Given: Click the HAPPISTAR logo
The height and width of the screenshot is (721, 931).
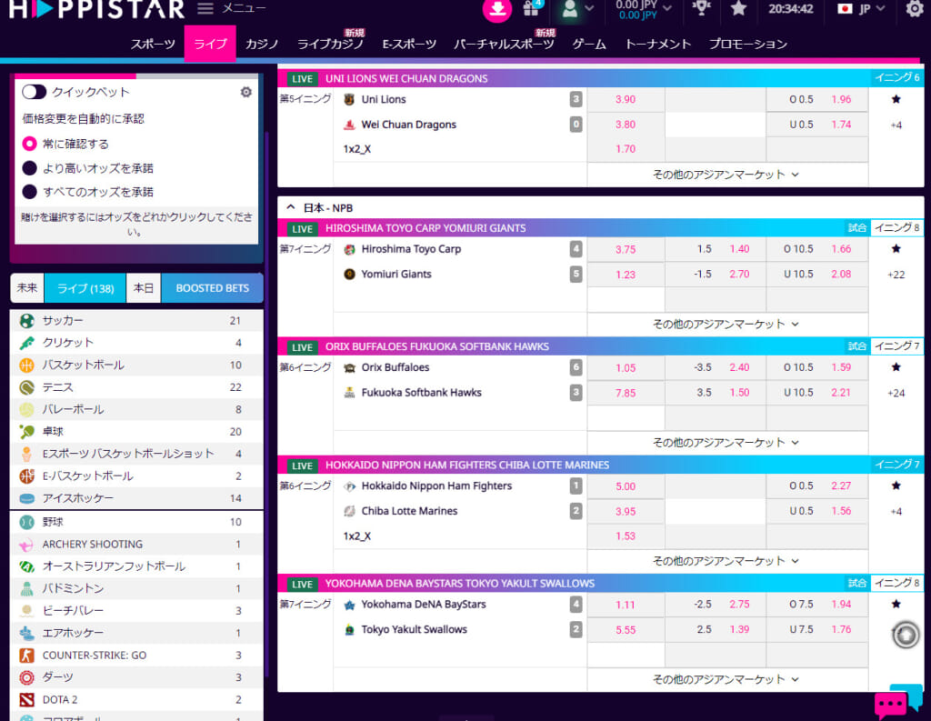Looking at the screenshot, I should (96, 9).
